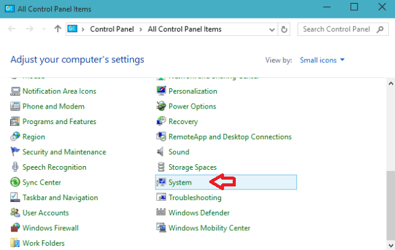Screen dimensions: 395x250
Task: Open Programs and Features
Action: point(59,122)
